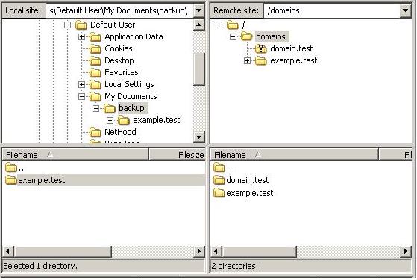
Task: Select the Local Settings folder icon
Action: pos(95,84)
